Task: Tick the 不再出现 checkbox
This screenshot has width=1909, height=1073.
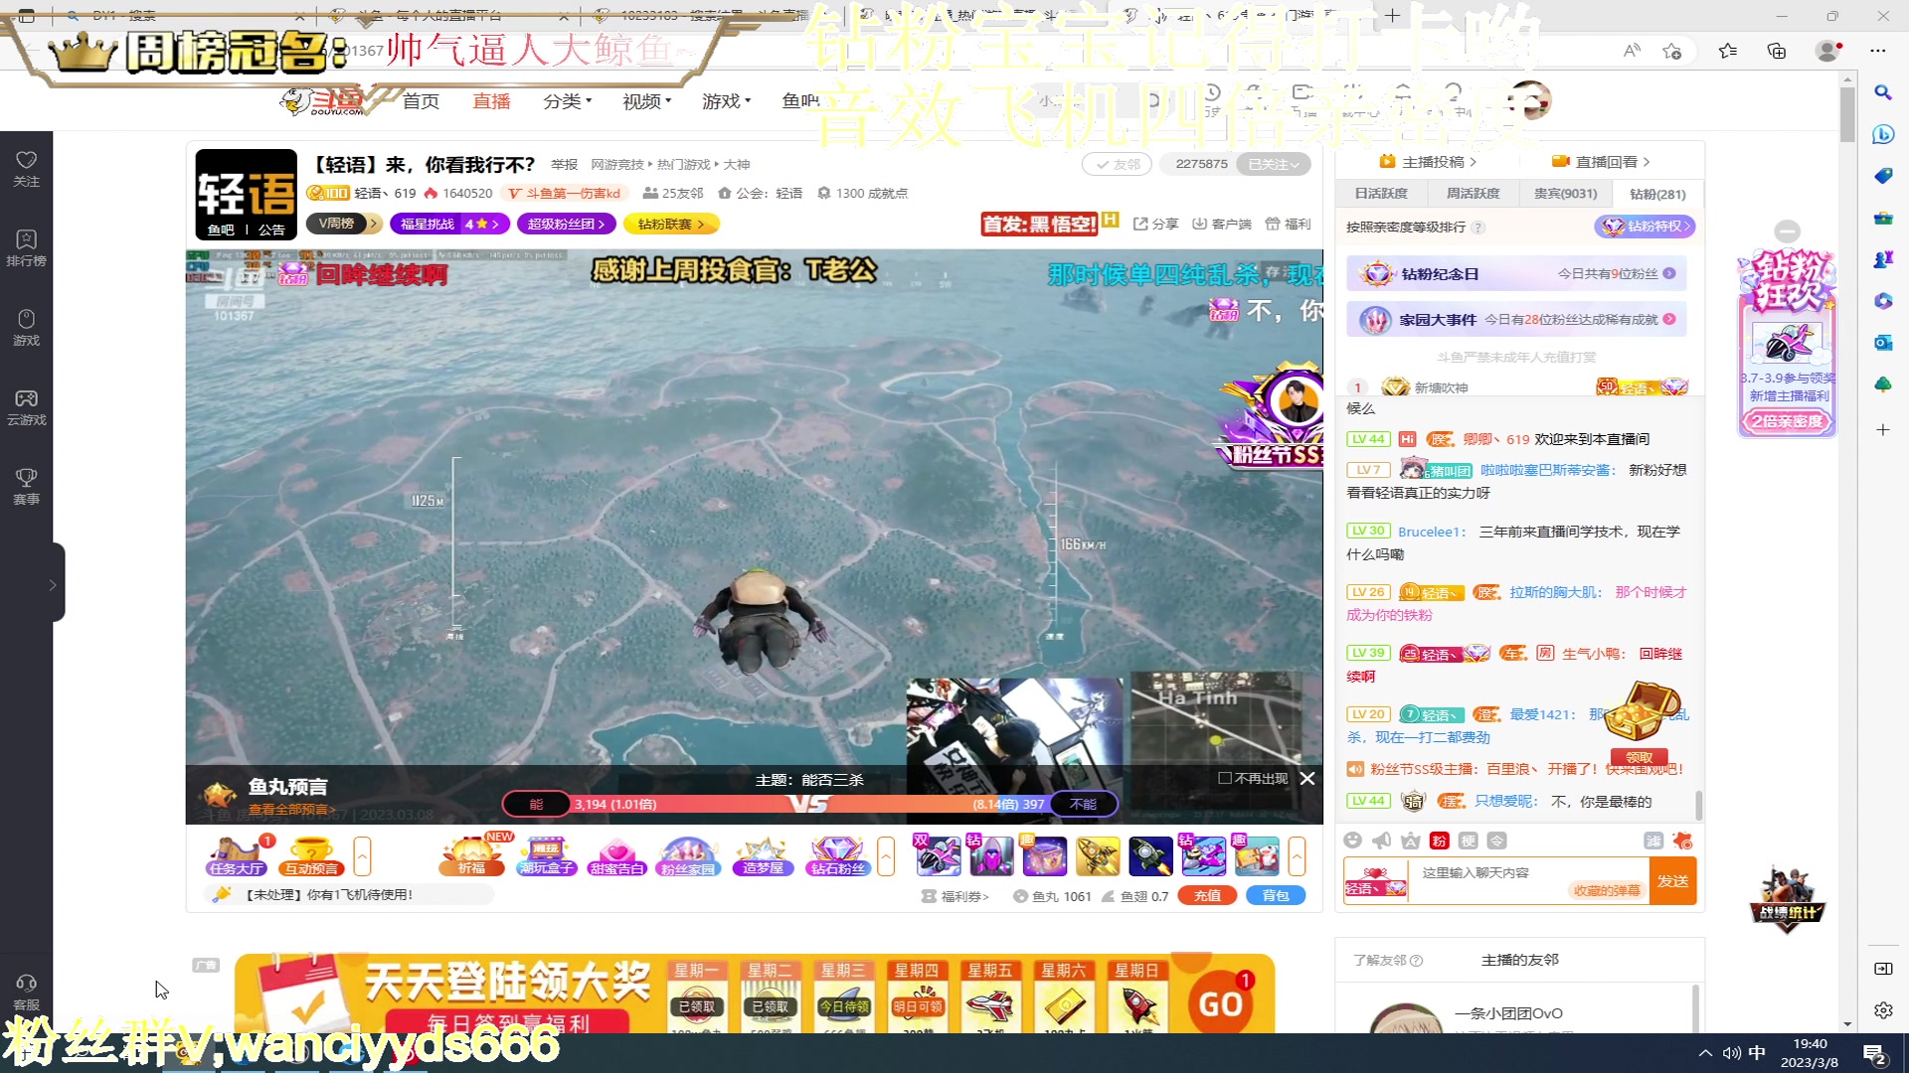Action: [1225, 779]
